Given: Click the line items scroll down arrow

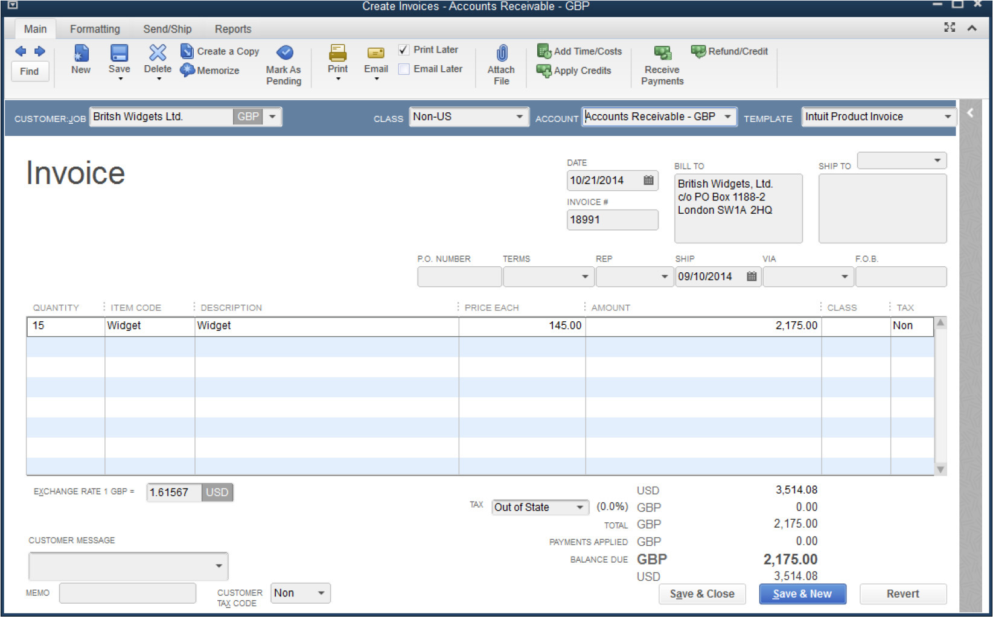Looking at the screenshot, I should (940, 469).
